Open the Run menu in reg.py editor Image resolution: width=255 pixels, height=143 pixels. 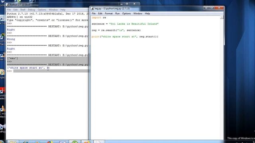117,14
